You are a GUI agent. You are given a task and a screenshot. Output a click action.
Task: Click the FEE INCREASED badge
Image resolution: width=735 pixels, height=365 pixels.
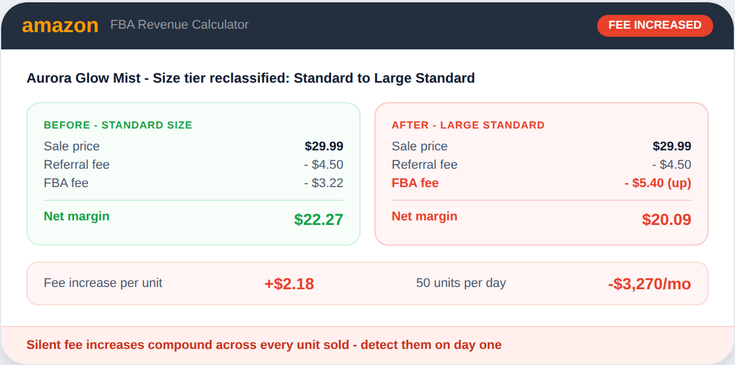pyautogui.click(x=655, y=25)
